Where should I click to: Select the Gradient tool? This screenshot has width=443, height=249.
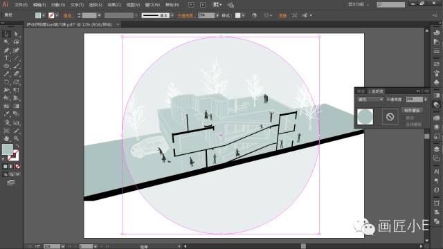click(17, 106)
